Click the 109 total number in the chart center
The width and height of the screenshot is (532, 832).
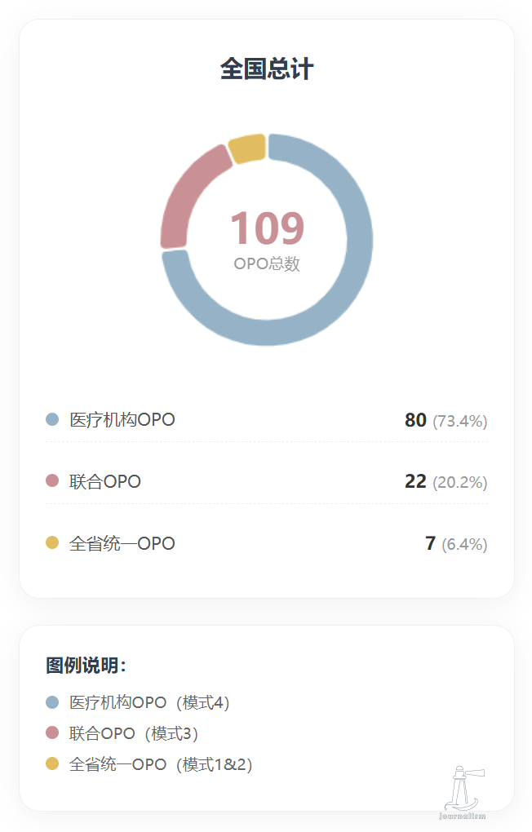(x=267, y=228)
